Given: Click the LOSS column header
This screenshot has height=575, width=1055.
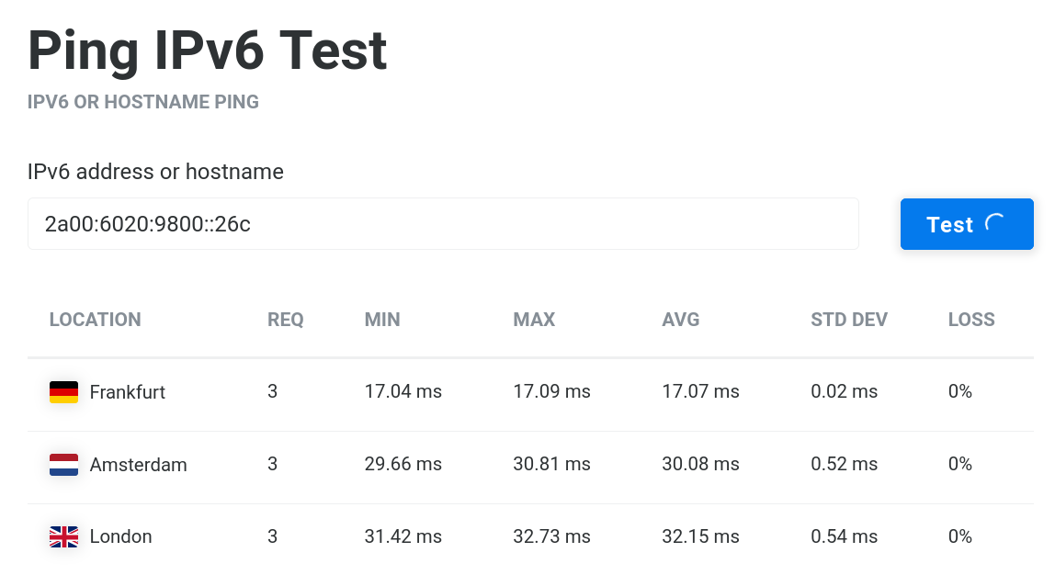Looking at the screenshot, I should (970, 320).
